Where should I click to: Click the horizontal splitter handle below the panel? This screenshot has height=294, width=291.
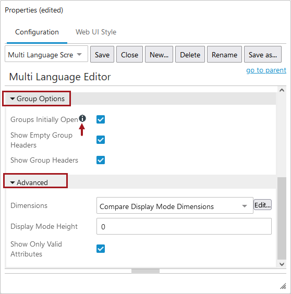coord(145,271)
